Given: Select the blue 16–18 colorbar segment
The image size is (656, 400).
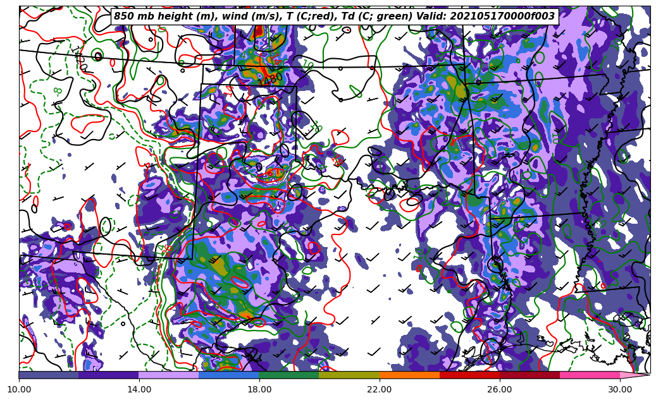Looking at the screenshot, I should point(229,375).
